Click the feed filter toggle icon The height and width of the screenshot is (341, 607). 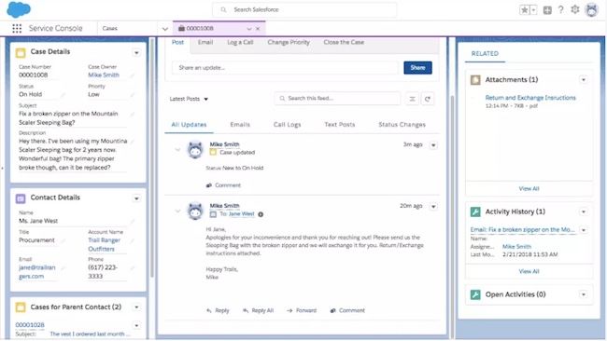point(412,99)
